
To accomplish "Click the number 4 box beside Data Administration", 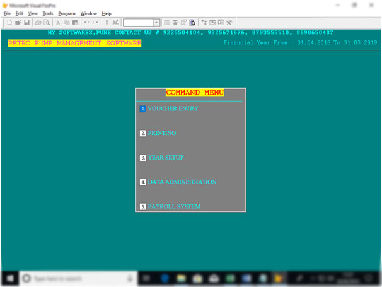I will (x=142, y=182).
